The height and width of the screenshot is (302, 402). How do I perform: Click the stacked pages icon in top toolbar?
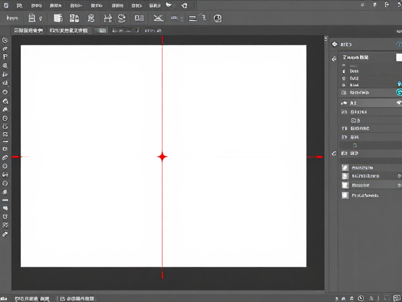58,18
